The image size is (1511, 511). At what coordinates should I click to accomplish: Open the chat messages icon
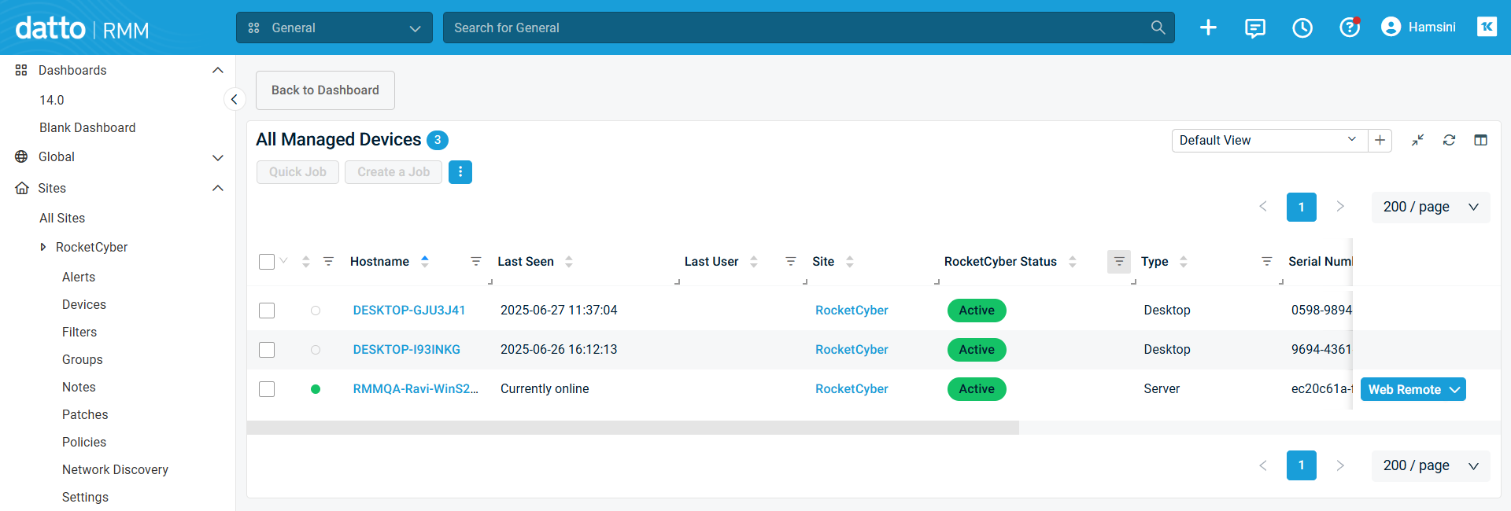pos(1255,28)
